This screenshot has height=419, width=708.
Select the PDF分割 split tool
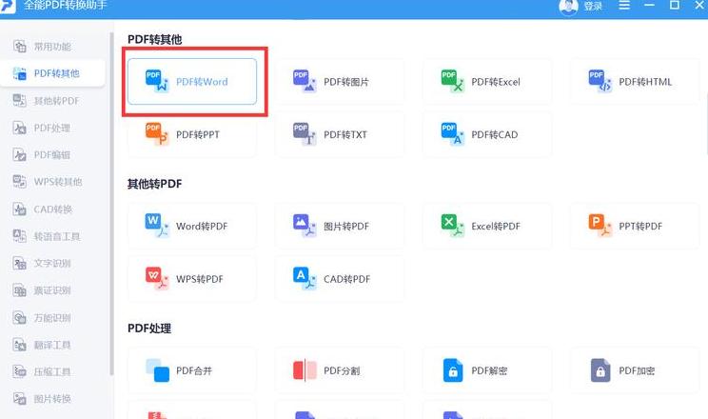tap(340, 370)
